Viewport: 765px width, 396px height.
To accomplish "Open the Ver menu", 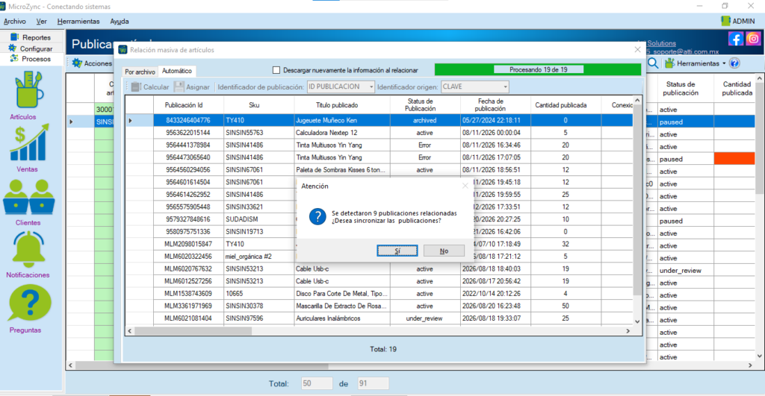I will tap(42, 22).
